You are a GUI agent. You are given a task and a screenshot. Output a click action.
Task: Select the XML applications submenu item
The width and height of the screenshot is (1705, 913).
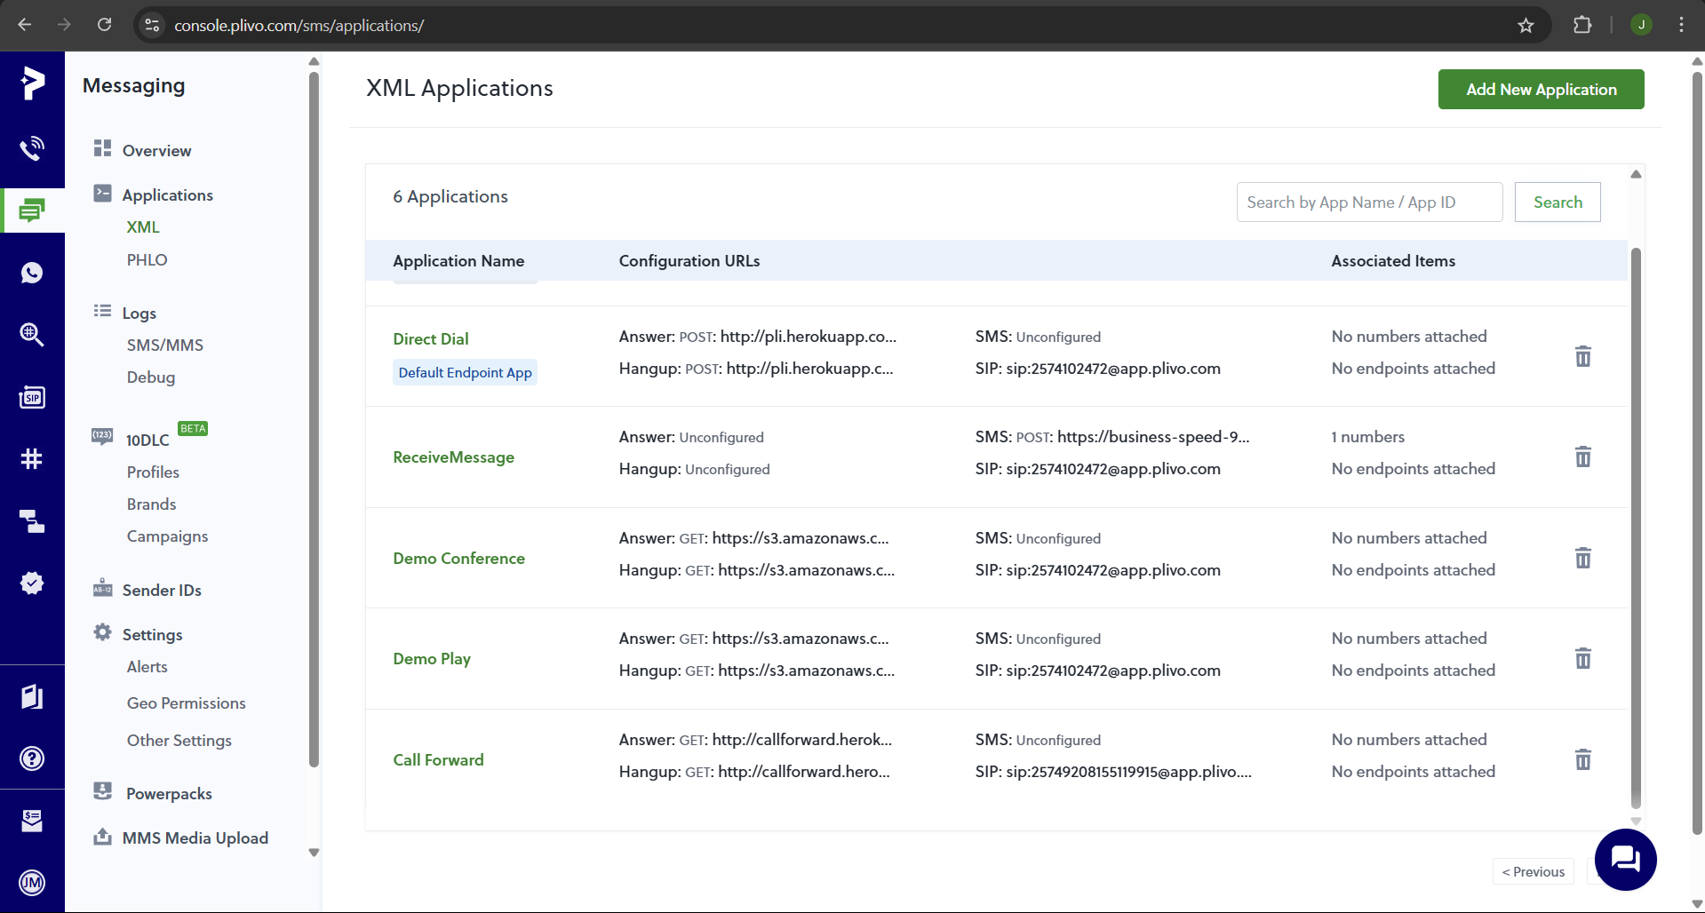pyautogui.click(x=142, y=226)
